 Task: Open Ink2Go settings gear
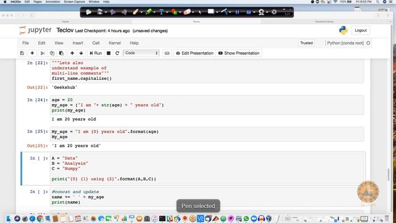pos(274,12)
